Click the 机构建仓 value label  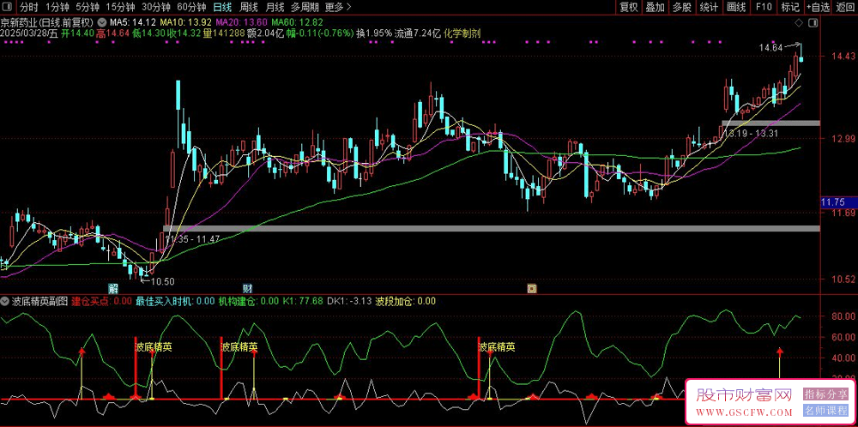pyautogui.click(x=249, y=301)
